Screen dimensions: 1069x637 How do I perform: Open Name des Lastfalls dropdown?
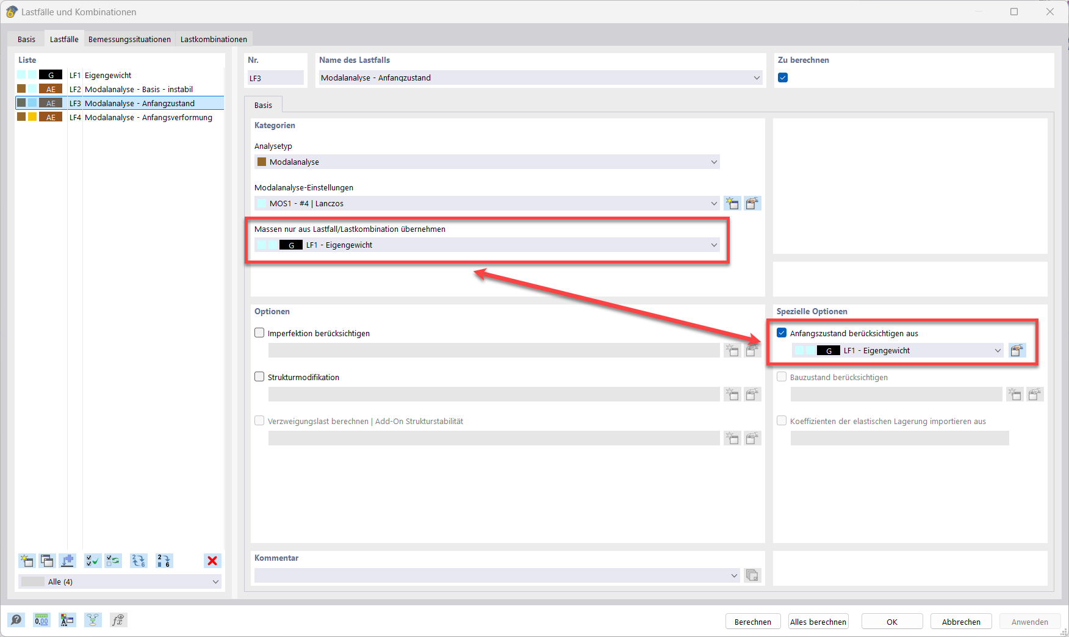(757, 77)
